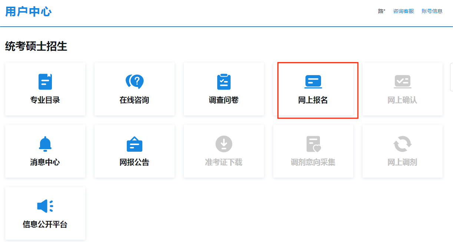Click the 专业目录 text label
453x242 pixels.
point(45,100)
